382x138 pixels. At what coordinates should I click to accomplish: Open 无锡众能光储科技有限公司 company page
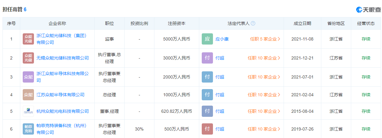click(x=63, y=58)
